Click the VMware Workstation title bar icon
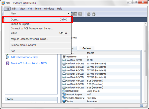This screenshot has height=109, width=149. [3, 3]
